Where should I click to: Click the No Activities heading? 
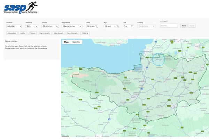point(11,41)
